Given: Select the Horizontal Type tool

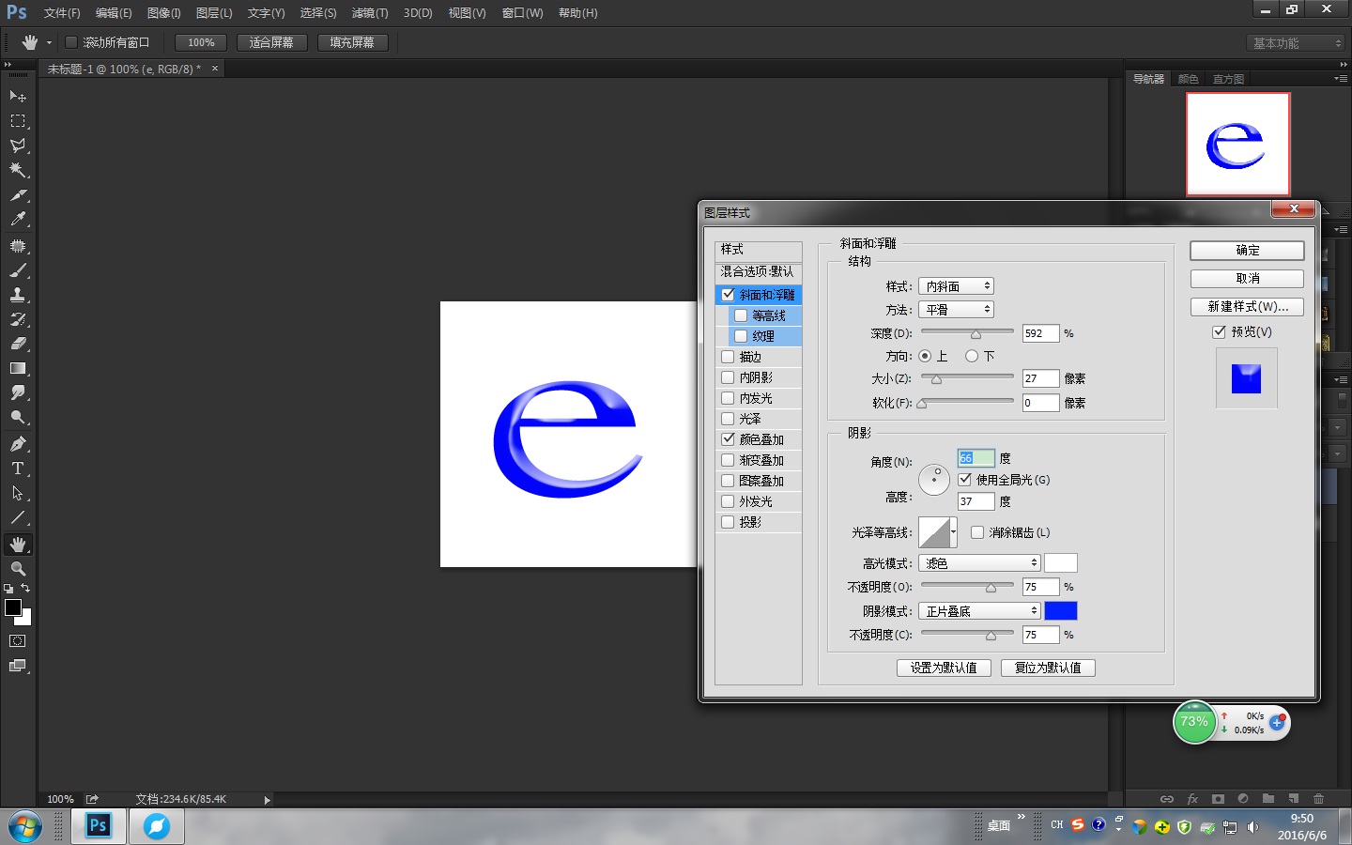Looking at the screenshot, I should [18, 469].
